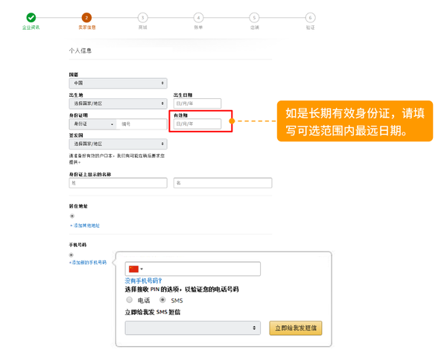Choose the SMS PIN option radio
This screenshot has height=349, width=447.
[162, 300]
